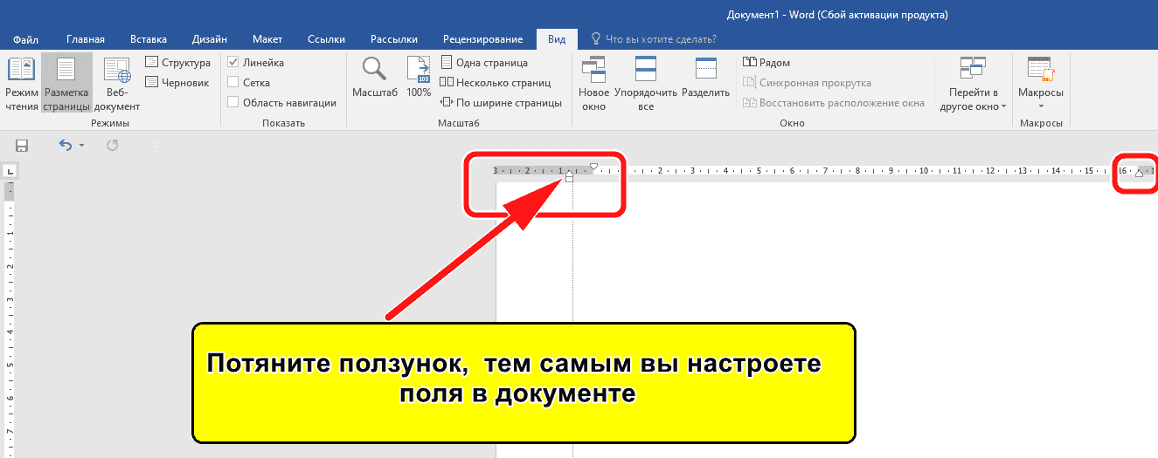Choose Одна страница zoom option
This screenshot has height=458, width=1158.
484,63
